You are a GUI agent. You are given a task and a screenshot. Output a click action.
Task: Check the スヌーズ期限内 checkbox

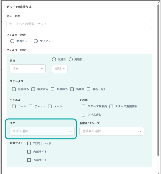tap(84, 106)
